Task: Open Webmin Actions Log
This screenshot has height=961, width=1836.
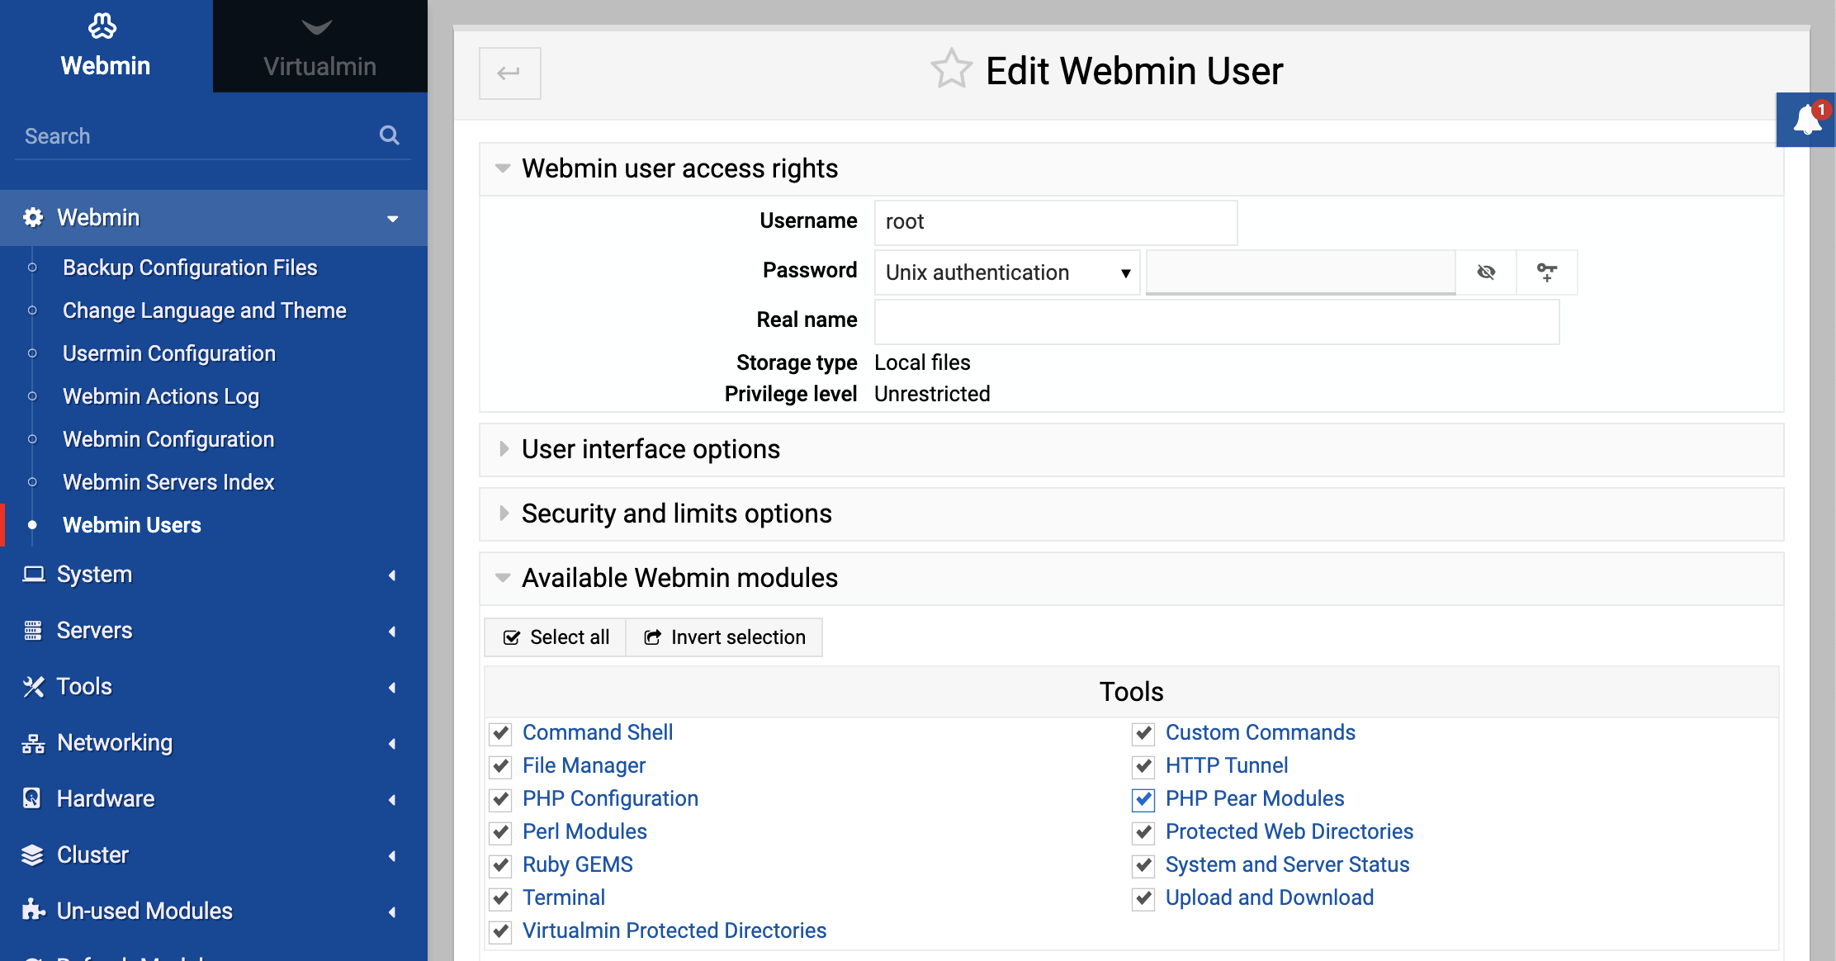Action: 161,396
